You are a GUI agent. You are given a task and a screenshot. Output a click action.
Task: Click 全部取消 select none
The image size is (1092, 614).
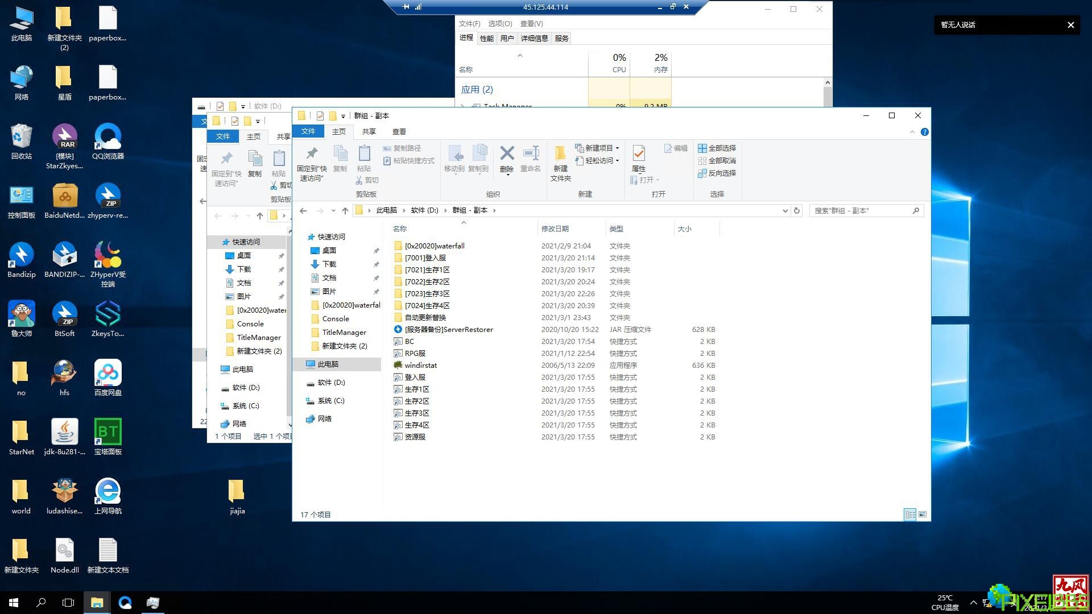tap(717, 161)
